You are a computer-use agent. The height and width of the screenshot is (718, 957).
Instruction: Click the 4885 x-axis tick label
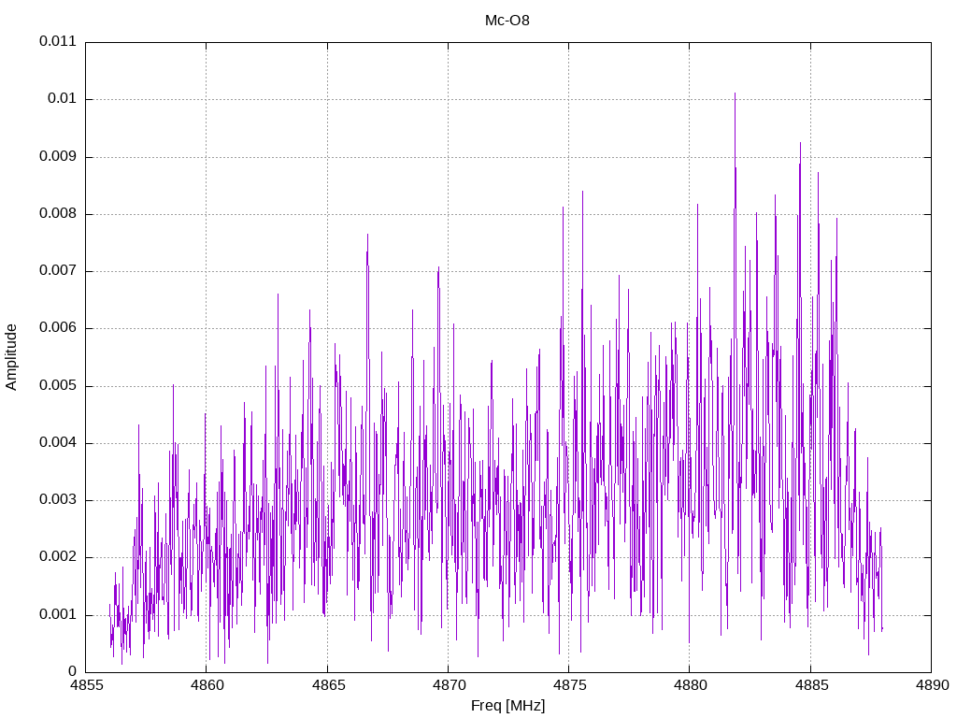(x=811, y=685)
